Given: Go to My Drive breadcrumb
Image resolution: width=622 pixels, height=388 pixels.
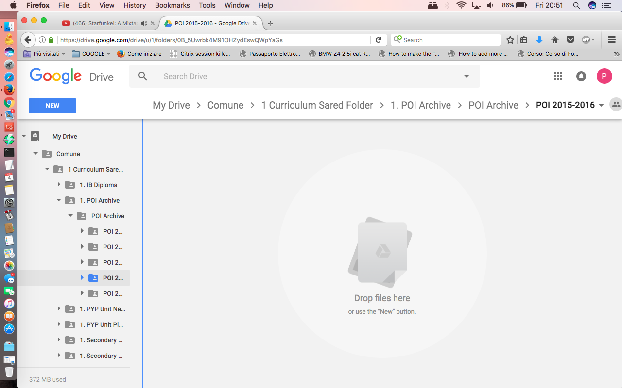Looking at the screenshot, I should click(171, 105).
